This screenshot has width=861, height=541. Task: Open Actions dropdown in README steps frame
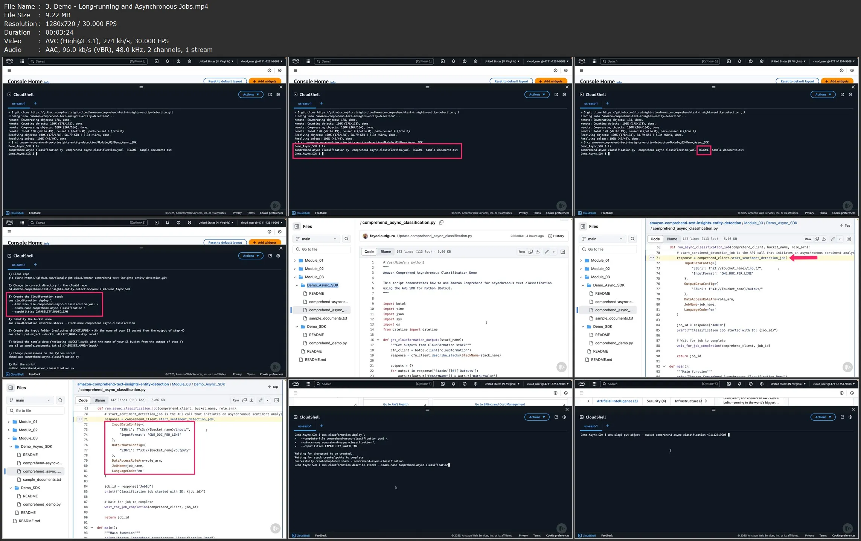251,256
